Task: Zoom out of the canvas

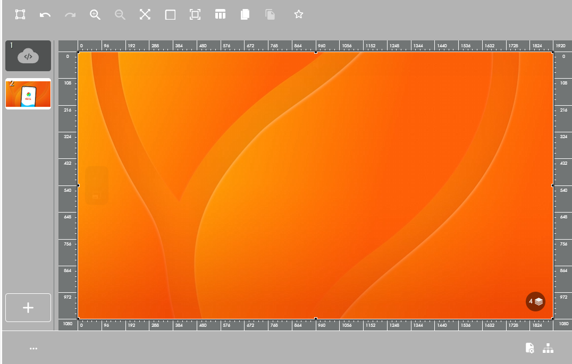Action: pyautogui.click(x=120, y=14)
